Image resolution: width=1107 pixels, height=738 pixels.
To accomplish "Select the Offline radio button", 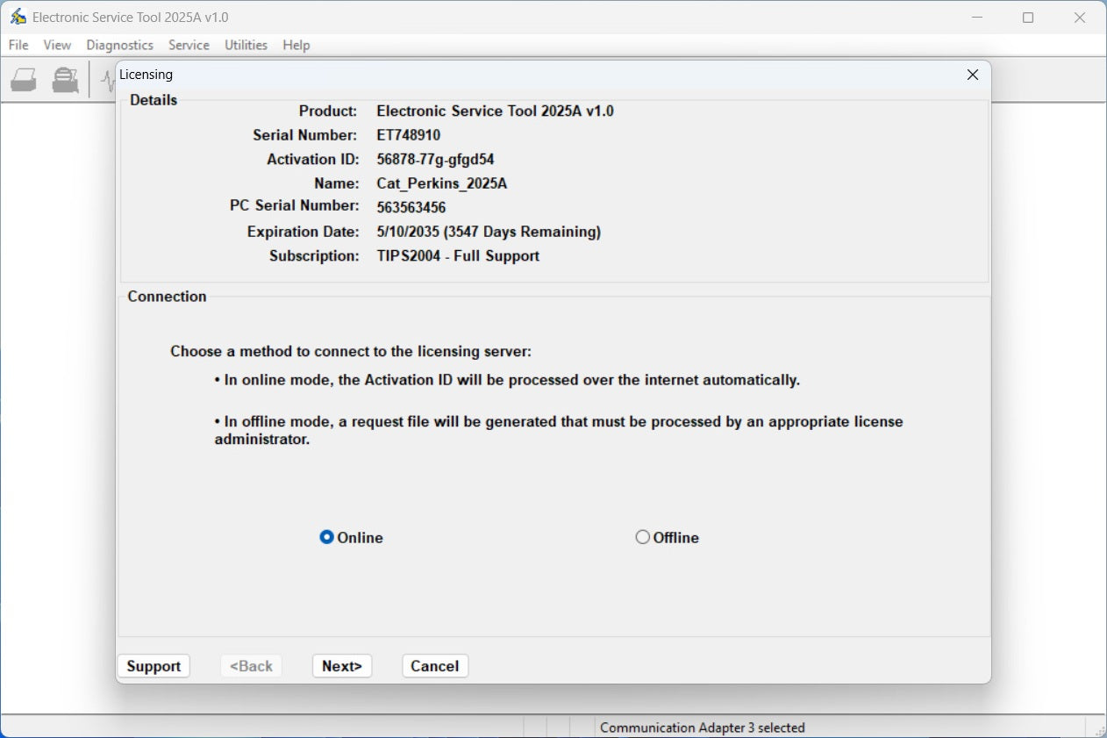I will click(667, 538).
